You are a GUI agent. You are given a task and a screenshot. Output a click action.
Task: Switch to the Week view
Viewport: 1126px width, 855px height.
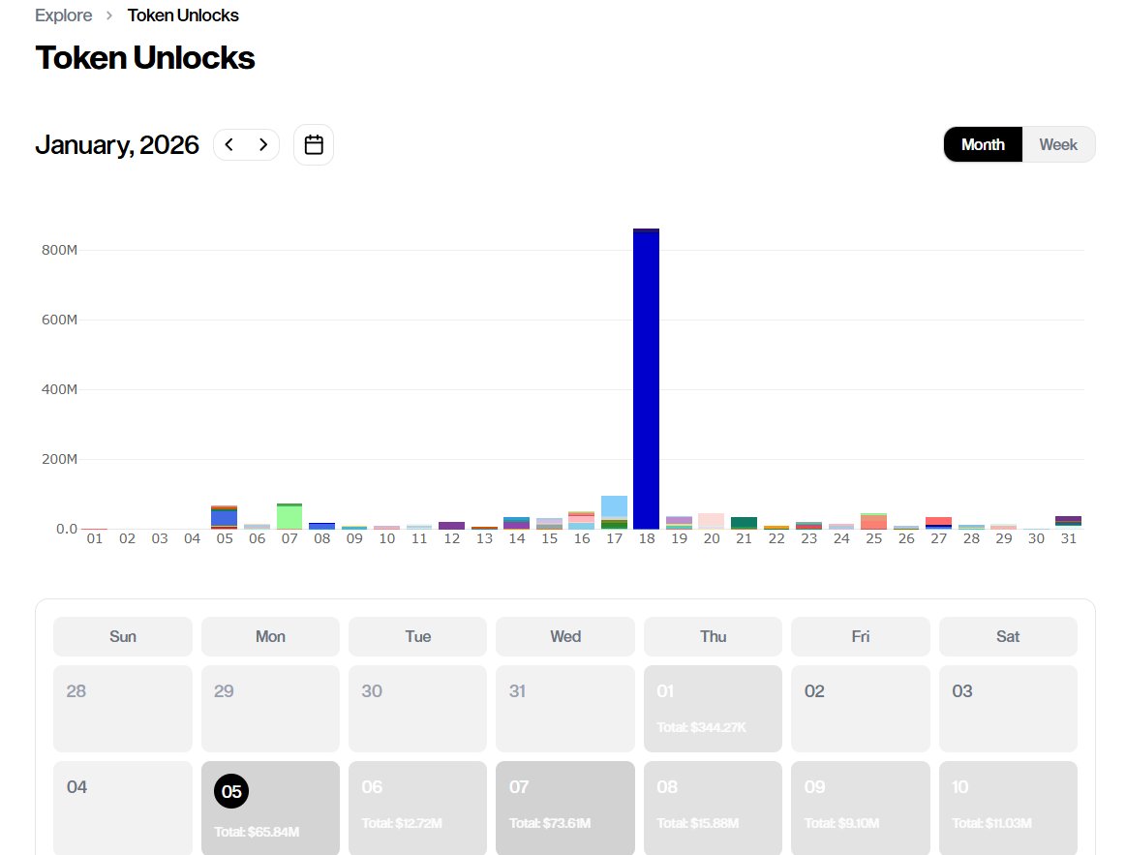1058,143
